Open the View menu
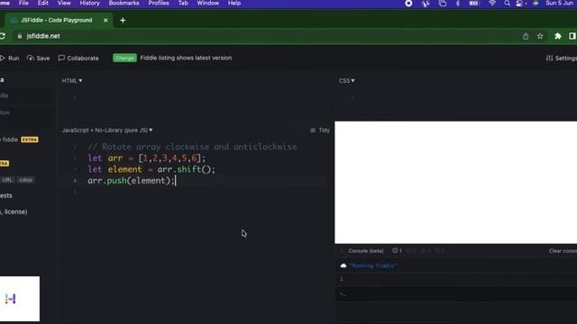577x324 pixels. tap(64, 4)
